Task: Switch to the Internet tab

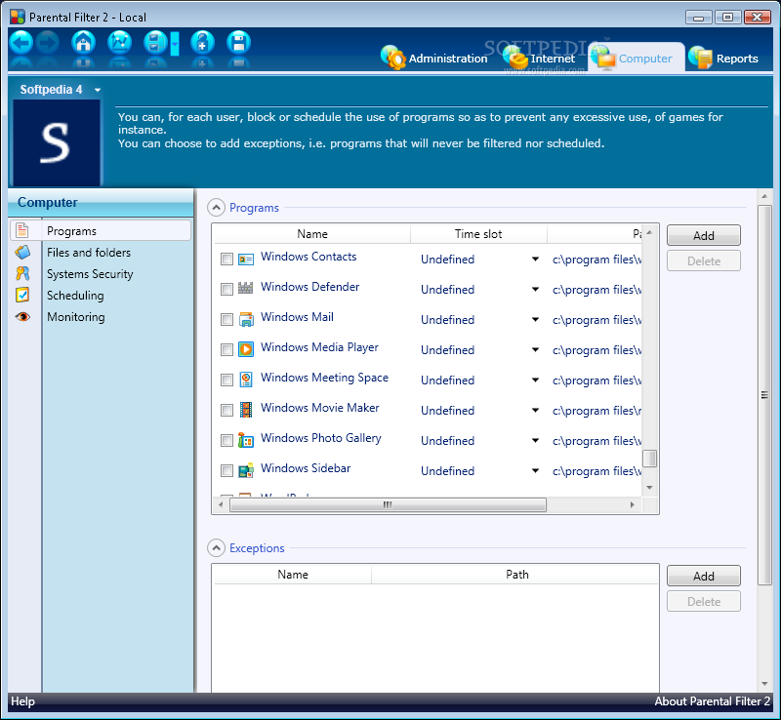Action: [539, 59]
